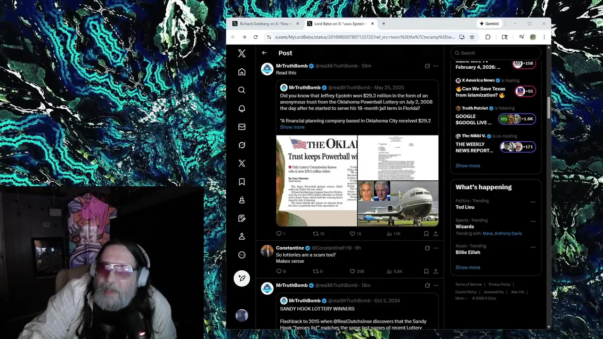Viewport: 603px width, 339px height.
Task: Bookmark Constantine's lotteries post
Action: [426, 271]
